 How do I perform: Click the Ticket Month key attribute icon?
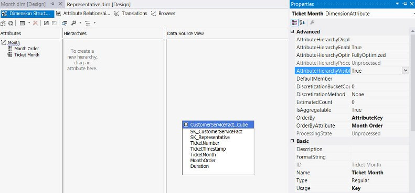tap(10, 55)
